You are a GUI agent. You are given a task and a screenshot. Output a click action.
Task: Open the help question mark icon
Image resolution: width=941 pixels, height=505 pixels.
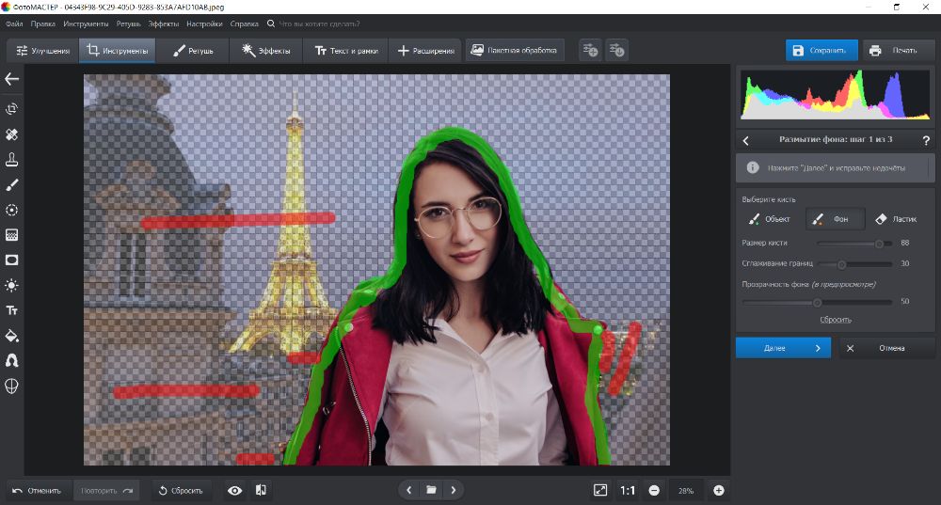point(926,140)
